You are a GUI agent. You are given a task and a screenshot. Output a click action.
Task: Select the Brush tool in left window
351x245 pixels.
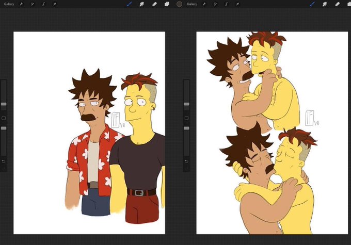point(130,4)
